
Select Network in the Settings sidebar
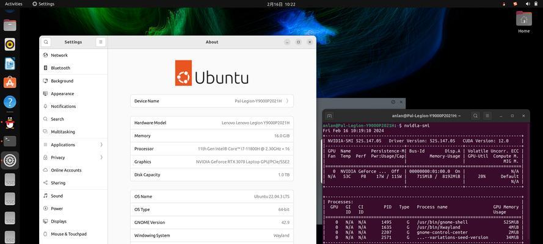click(73, 56)
